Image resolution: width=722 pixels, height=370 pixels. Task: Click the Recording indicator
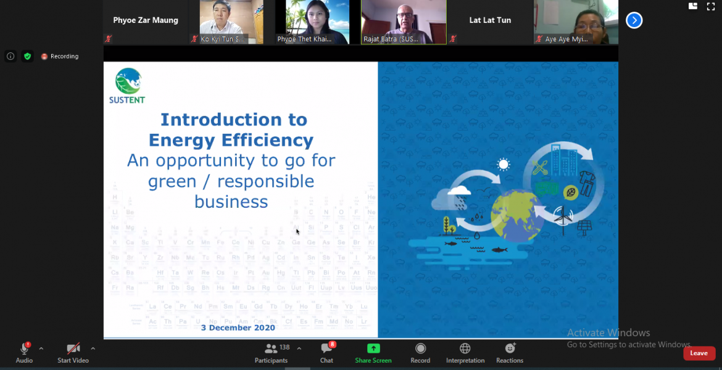60,56
